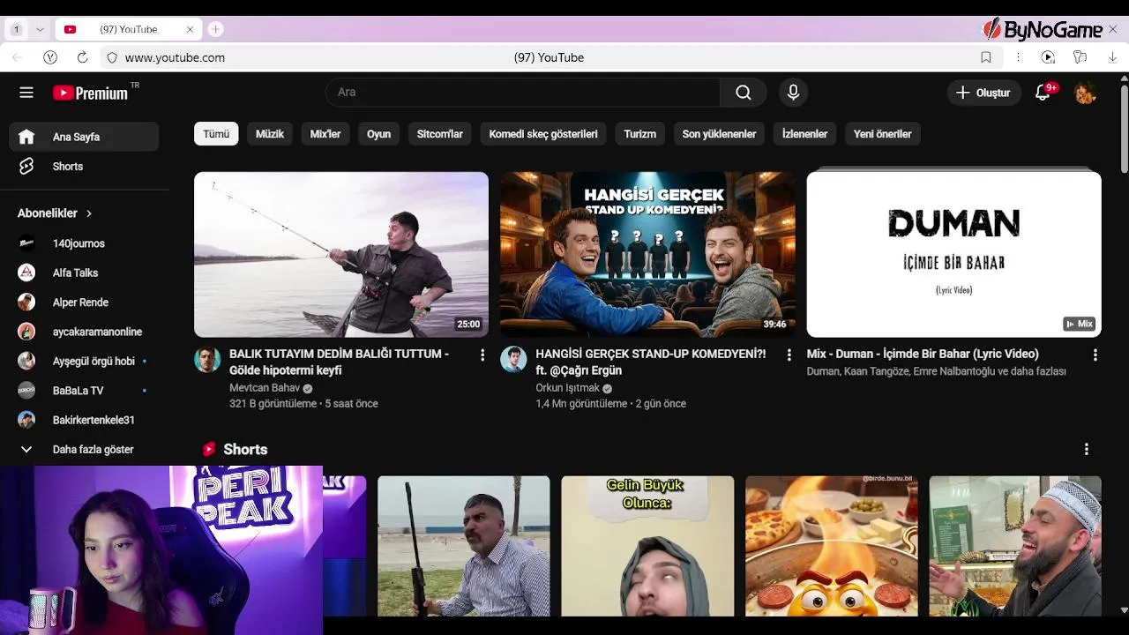Viewport: 1129px width, 635px height.
Task: Select the Tümü filter chip
Action: (x=216, y=134)
